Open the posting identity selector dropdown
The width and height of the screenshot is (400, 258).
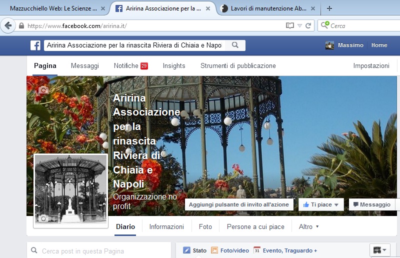(x=380, y=250)
